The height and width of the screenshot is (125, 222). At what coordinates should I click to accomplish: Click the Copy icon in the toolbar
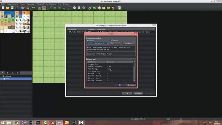pyautogui.click(x=23, y=8)
